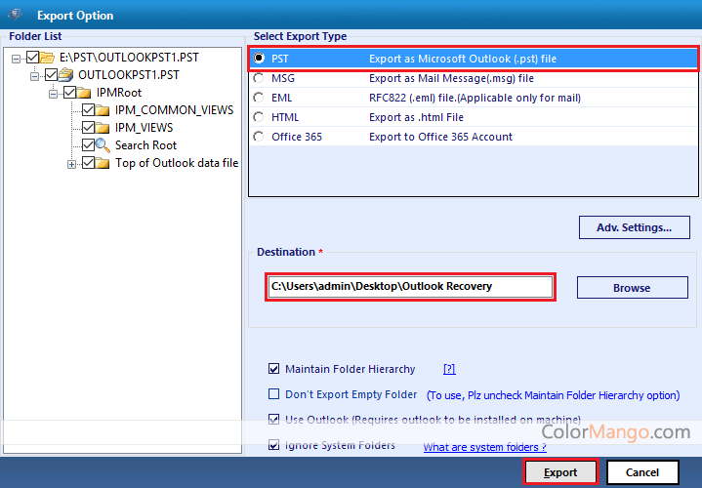Choose the EML export radio button
The width and height of the screenshot is (702, 488).
click(259, 98)
